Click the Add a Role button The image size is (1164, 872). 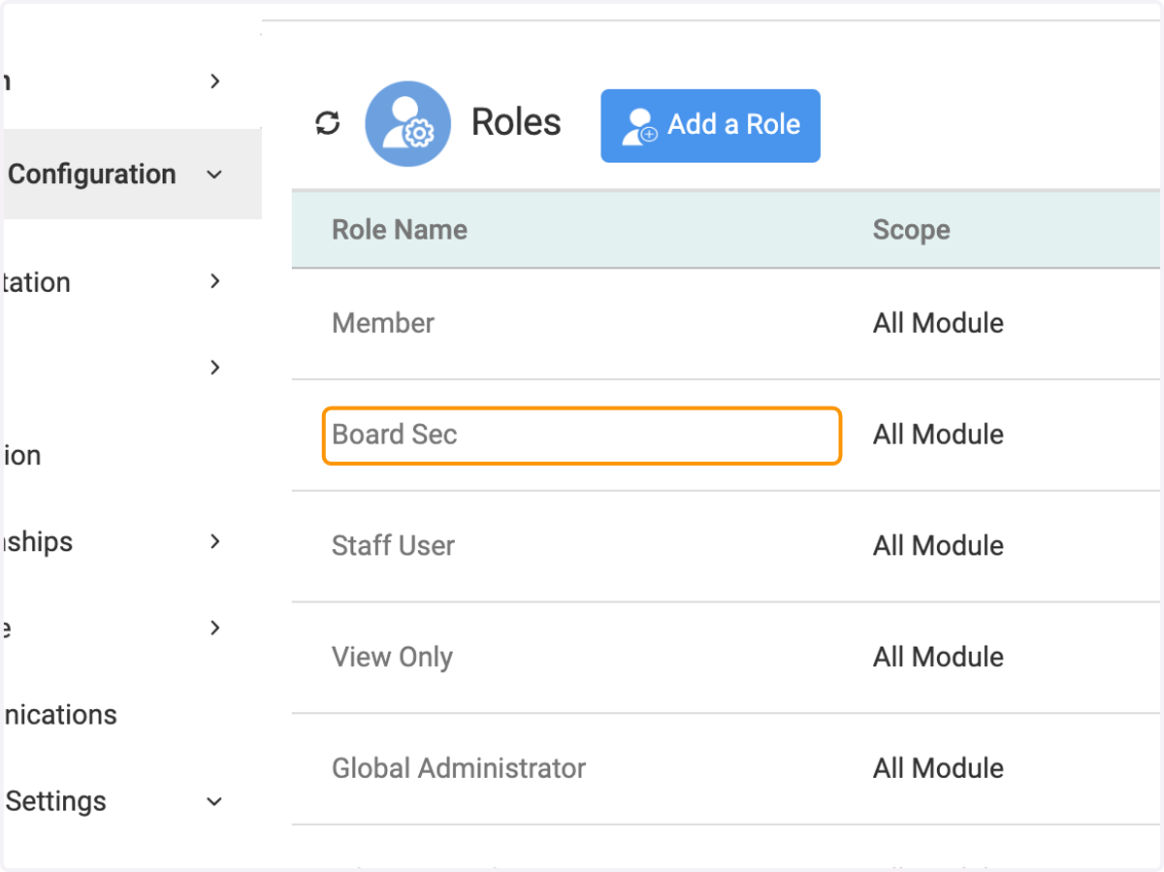click(x=710, y=125)
